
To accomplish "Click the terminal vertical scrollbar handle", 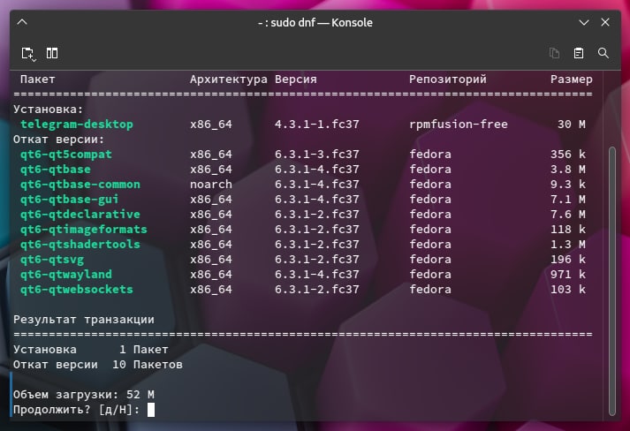I will tap(612, 281).
